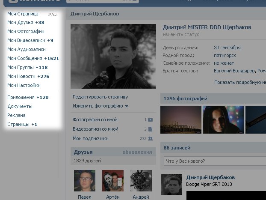
Task: Click the name Андрей
Action: tap(141, 197)
